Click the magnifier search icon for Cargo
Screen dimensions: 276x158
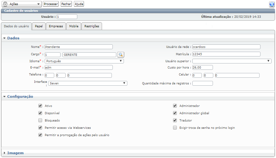pyautogui.click(x=121, y=55)
